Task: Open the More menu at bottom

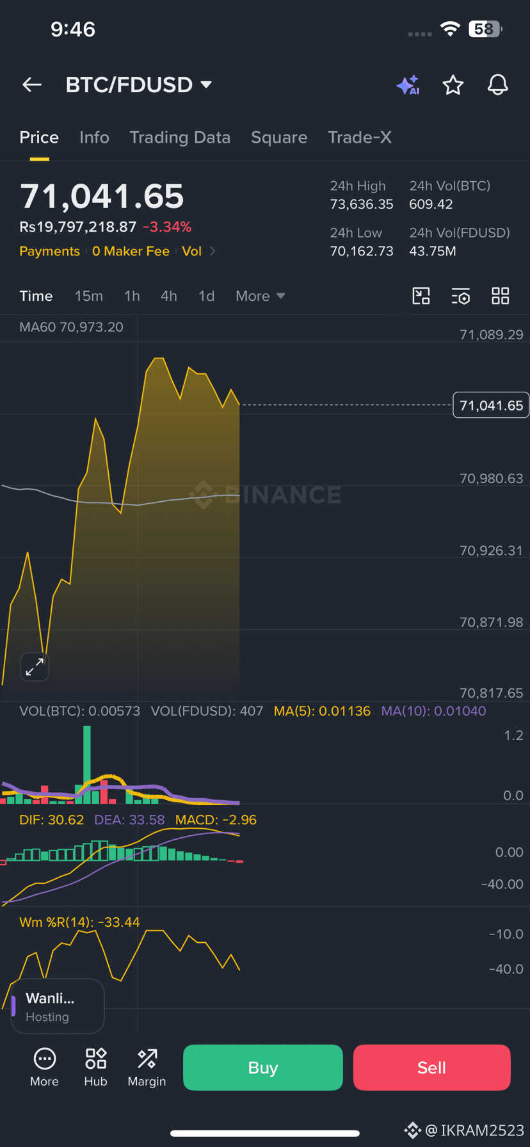Action: (x=44, y=1068)
